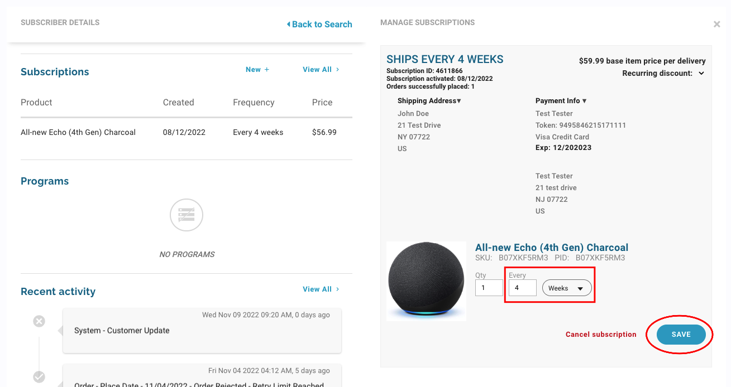
Task: Click the Cancel subscription link
Action: point(601,334)
